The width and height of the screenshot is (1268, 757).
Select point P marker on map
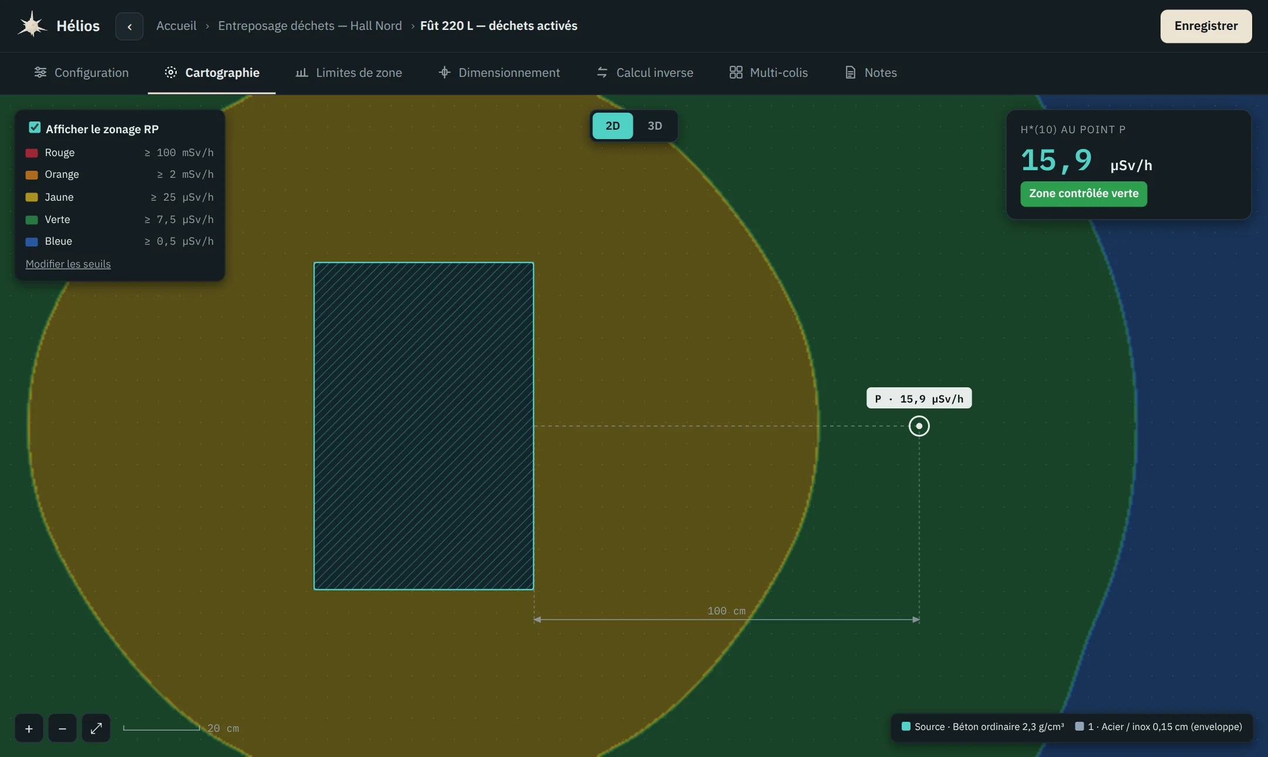919,426
